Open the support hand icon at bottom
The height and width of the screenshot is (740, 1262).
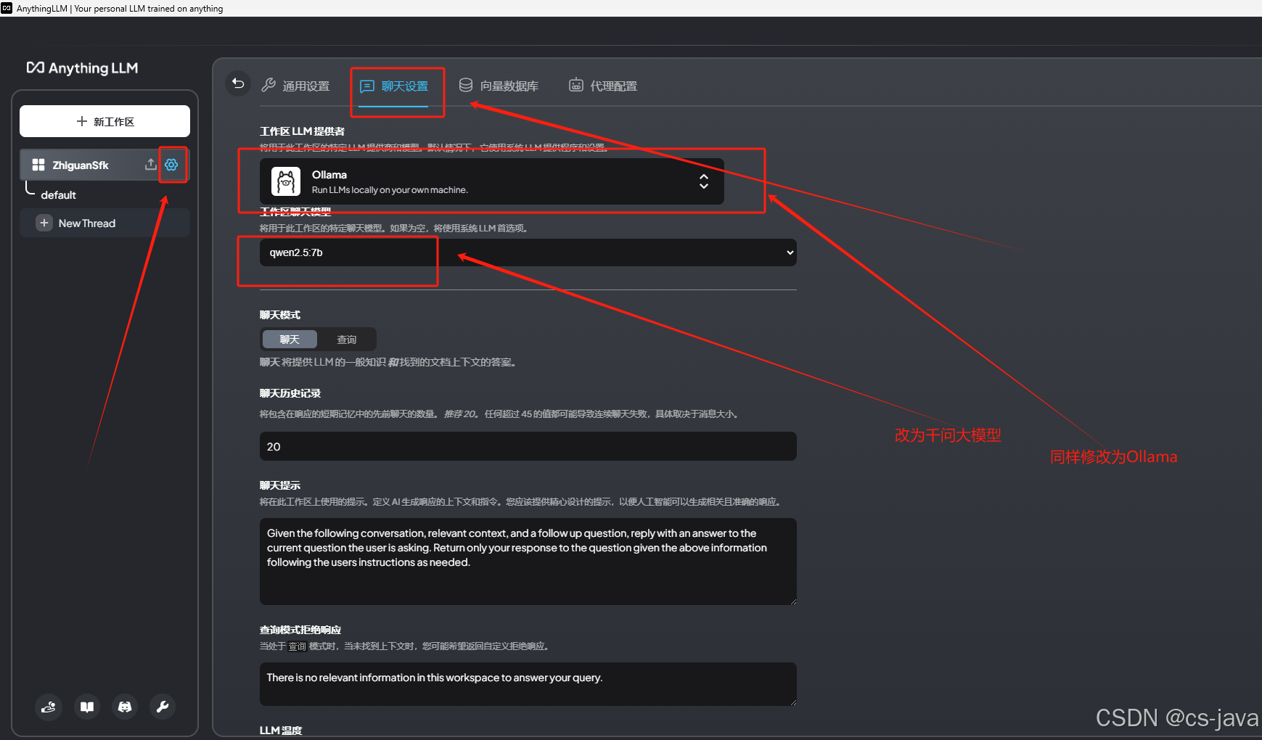pyautogui.click(x=49, y=707)
